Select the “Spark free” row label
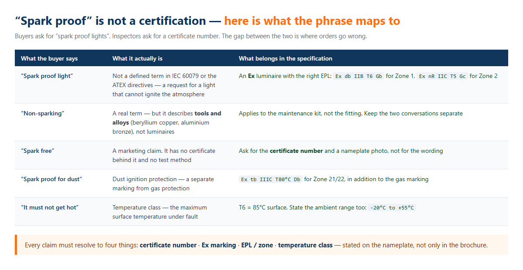The height and width of the screenshot is (270, 523). click(x=37, y=151)
